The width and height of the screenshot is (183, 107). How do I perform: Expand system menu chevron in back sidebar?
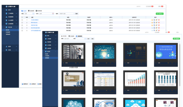click(17, 50)
